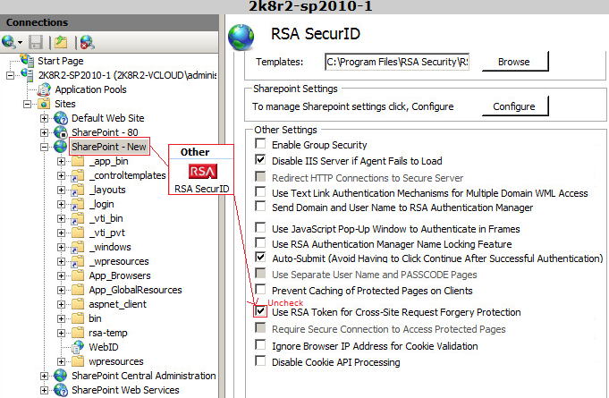This screenshot has height=398, width=609.
Task: Click the Configure button for Sharepoint Settings
Action: tap(513, 106)
